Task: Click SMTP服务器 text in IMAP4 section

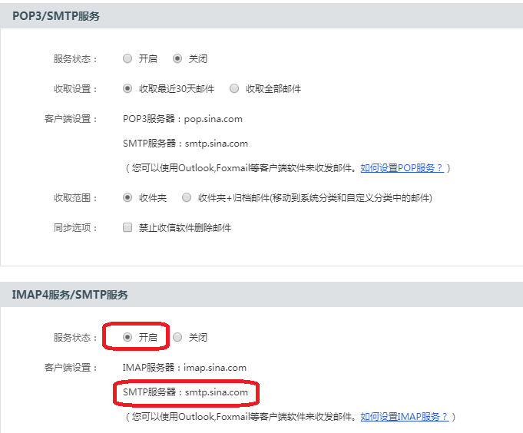Action: 185,392
